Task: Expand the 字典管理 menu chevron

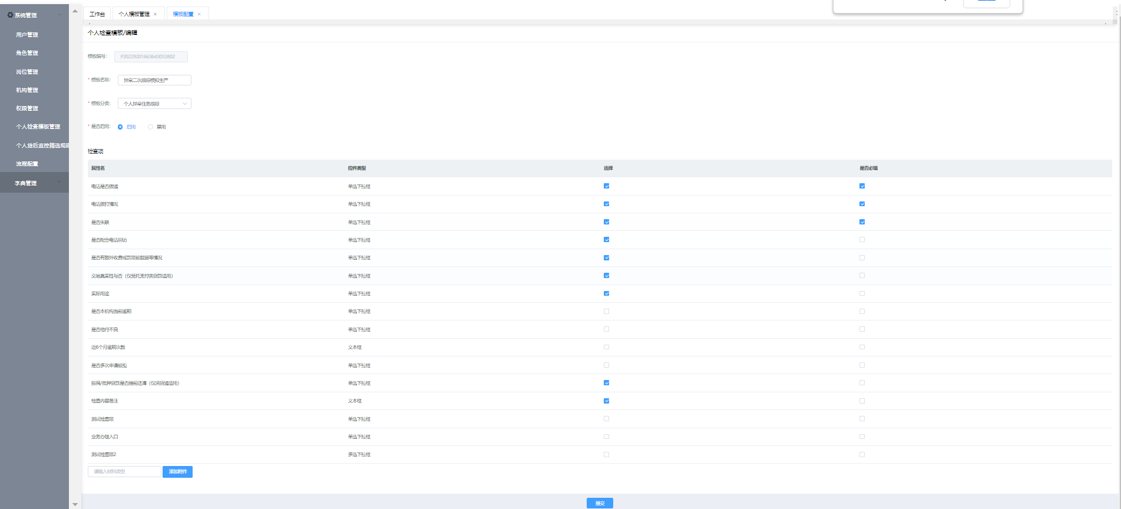Action: click(59, 183)
